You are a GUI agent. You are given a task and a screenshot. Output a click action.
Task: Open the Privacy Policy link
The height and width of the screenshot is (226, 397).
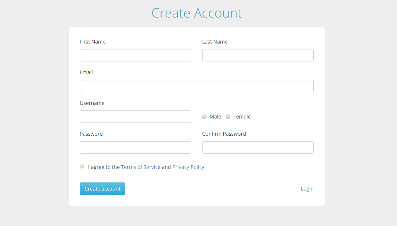tap(188, 167)
